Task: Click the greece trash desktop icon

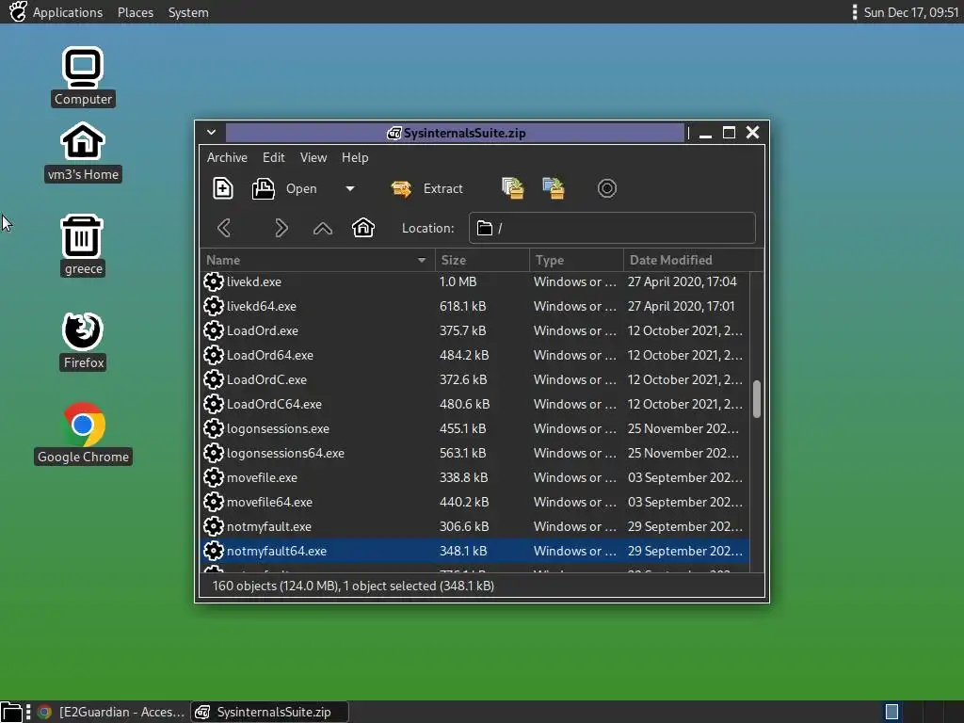Action: [83, 246]
